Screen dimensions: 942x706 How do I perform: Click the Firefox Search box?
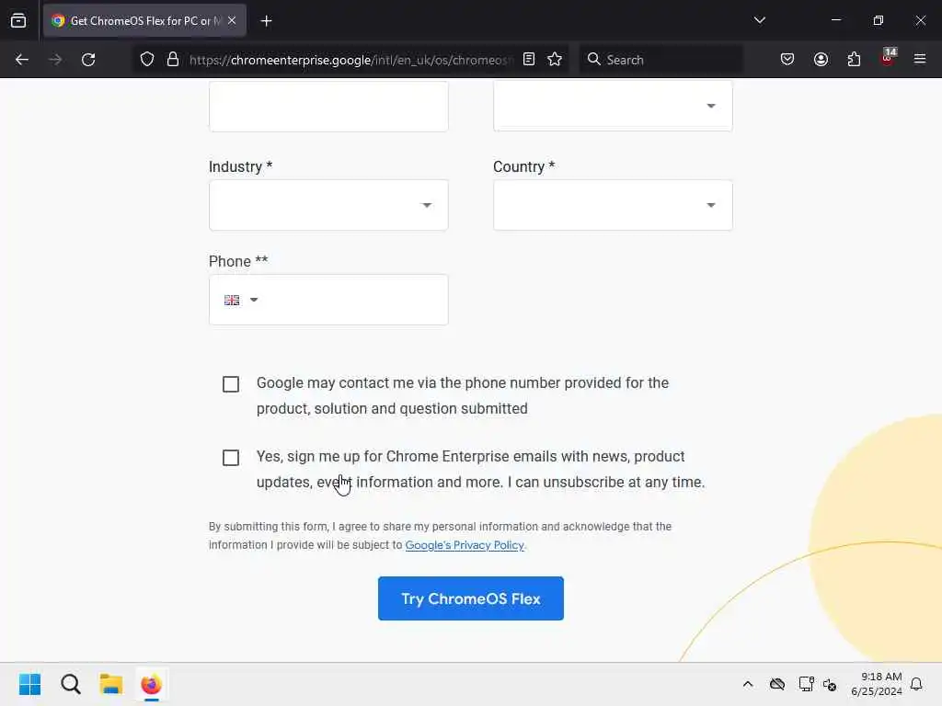click(x=661, y=60)
